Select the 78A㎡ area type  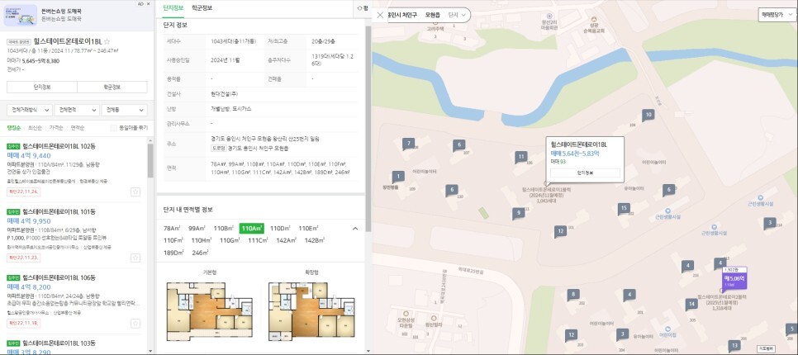[173, 229]
